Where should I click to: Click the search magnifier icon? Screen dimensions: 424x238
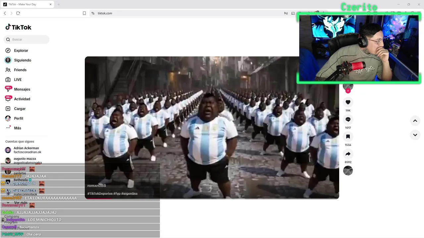8,40
